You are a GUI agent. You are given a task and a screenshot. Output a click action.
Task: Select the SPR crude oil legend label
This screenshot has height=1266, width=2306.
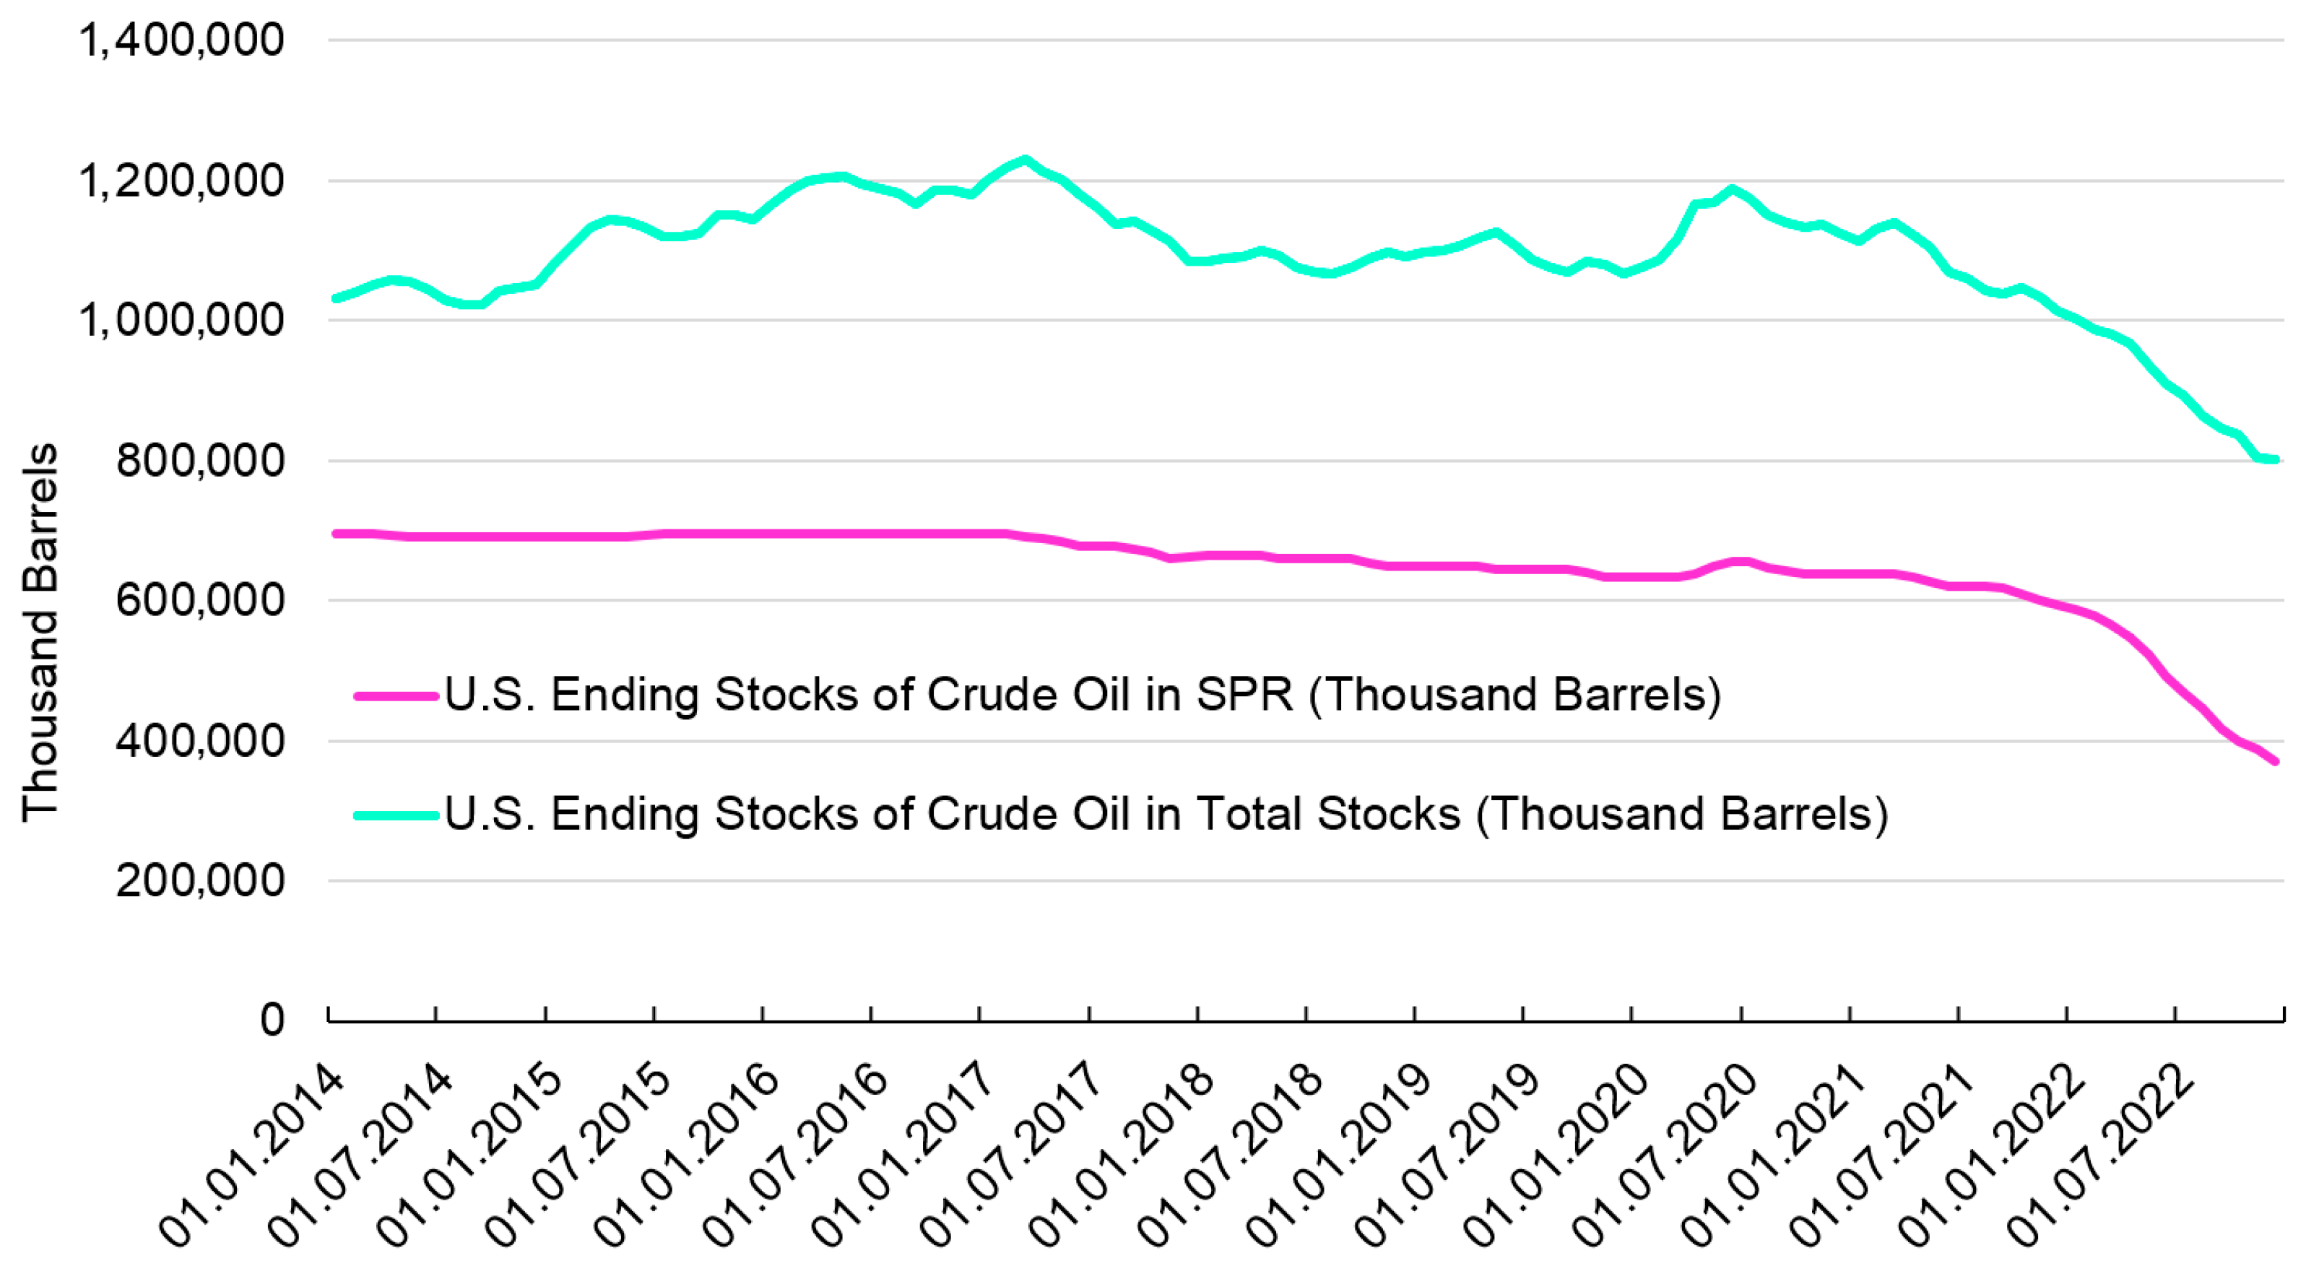[1083, 695]
